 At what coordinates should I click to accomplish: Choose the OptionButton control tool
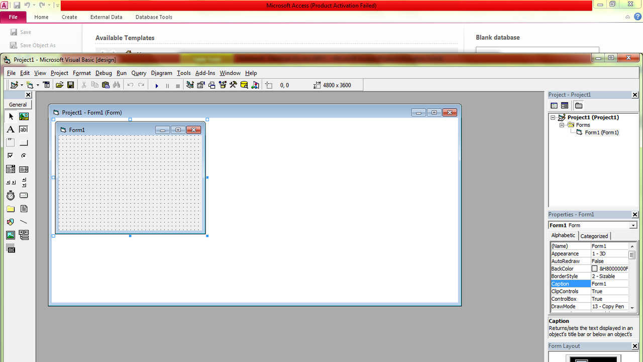click(x=24, y=156)
